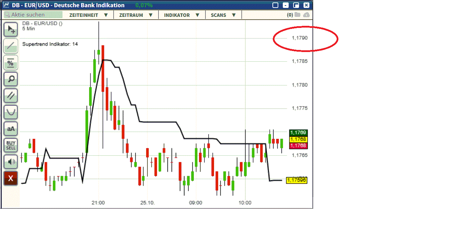Click the 1,1785 price axis label
The height and width of the screenshot is (226, 462).
point(299,61)
